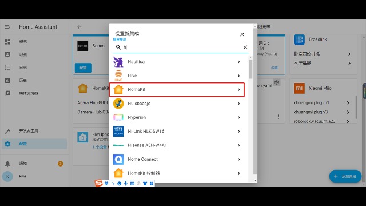Viewport: 366px width, 206px height.
Task: Toggle Sogou English/Chinese language mode
Action: [x=106, y=184]
